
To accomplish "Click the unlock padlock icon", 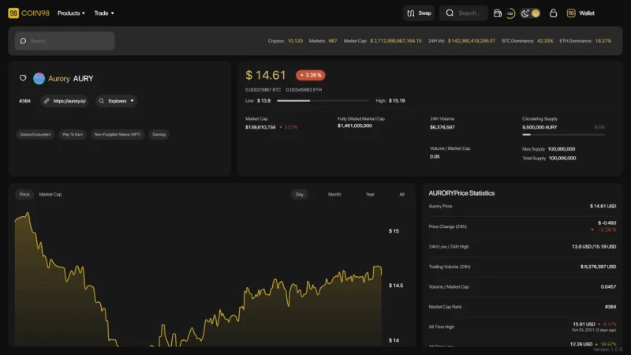I will (554, 13).
